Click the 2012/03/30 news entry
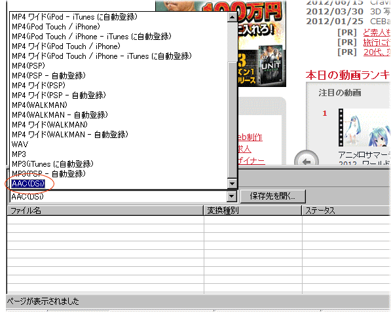Image resolution: width=391 pixels, height=312 pixels. coord(348,12)
